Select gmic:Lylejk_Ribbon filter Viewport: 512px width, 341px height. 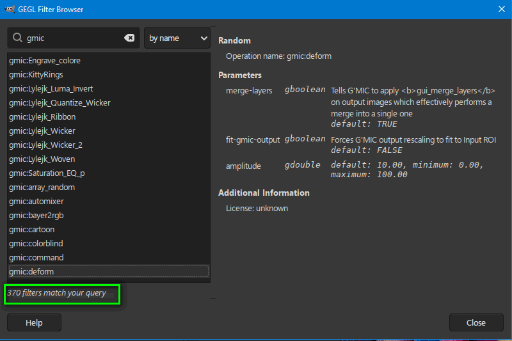(x=108, y=116)
